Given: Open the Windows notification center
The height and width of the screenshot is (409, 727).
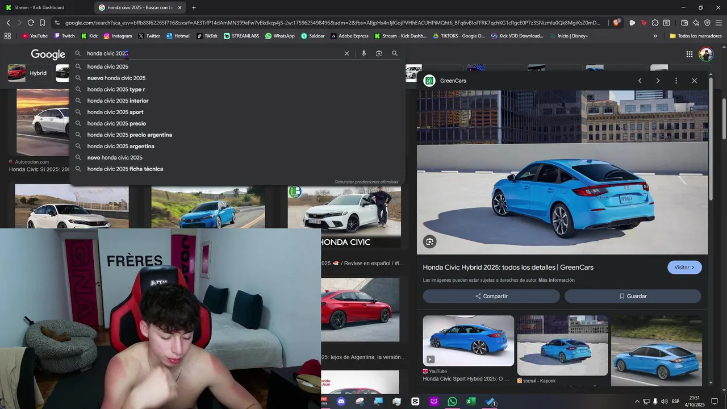Looking at the screenshot, I should (x=715, y=402).
